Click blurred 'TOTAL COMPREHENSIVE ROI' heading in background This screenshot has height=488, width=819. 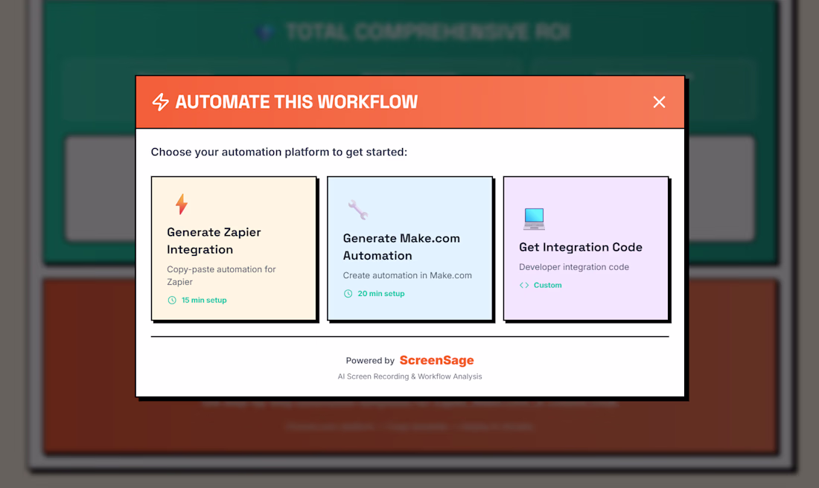point(427,32)
